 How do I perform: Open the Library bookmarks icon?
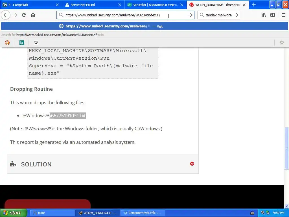(x=264, y=15)
